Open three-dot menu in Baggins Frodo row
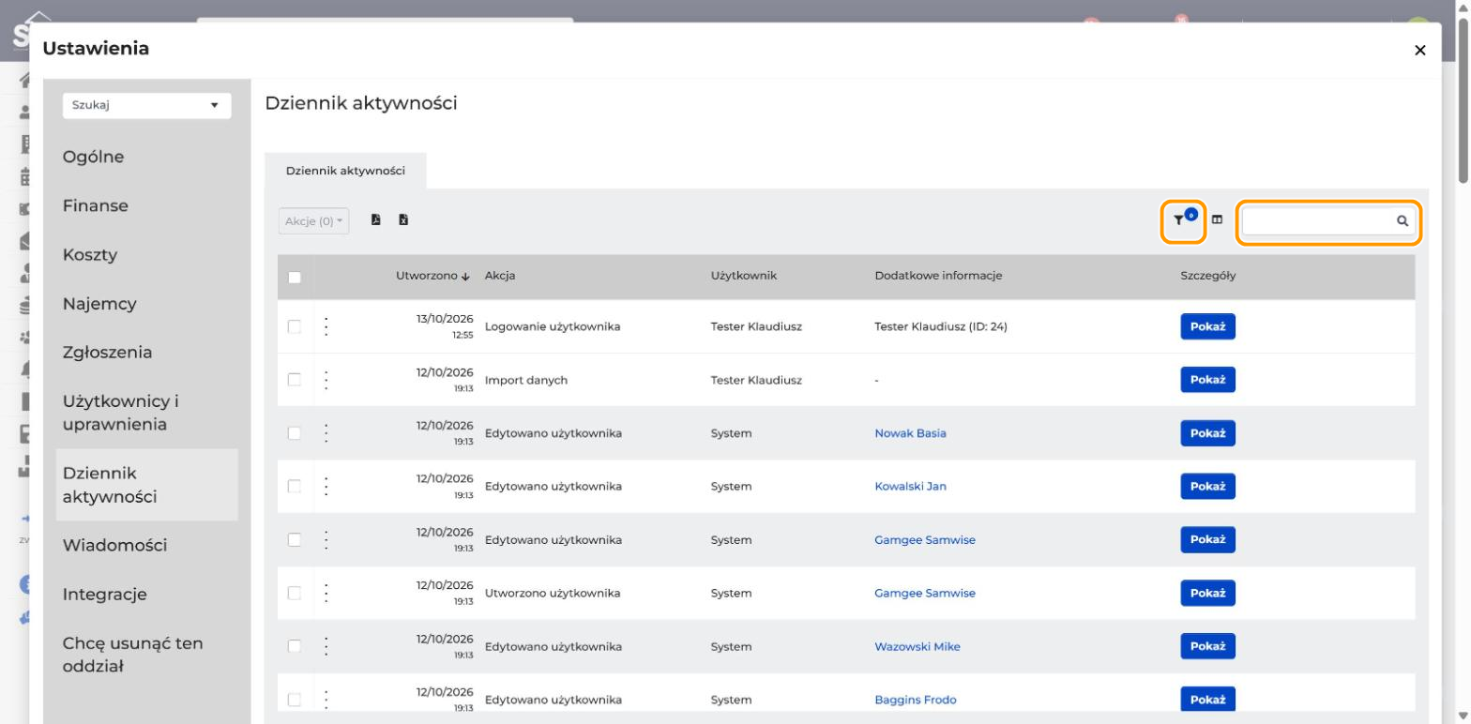 (326, 700)
